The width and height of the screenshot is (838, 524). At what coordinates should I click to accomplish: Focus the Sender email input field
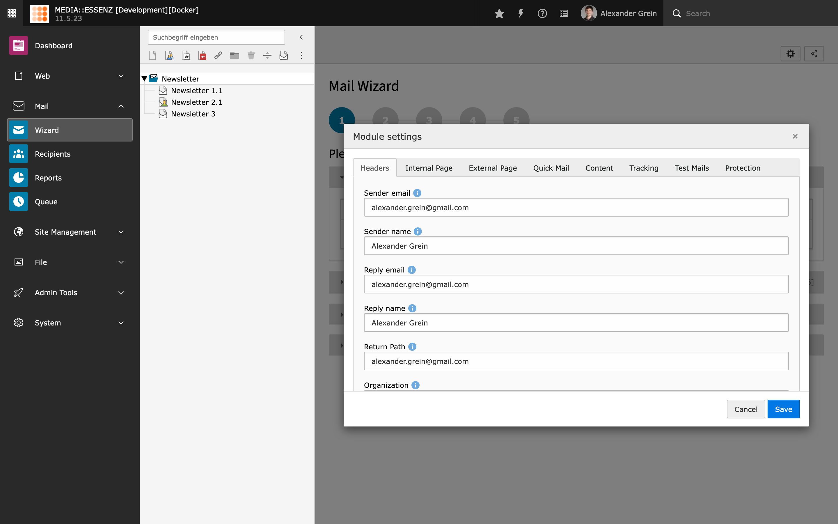point(576,208)
